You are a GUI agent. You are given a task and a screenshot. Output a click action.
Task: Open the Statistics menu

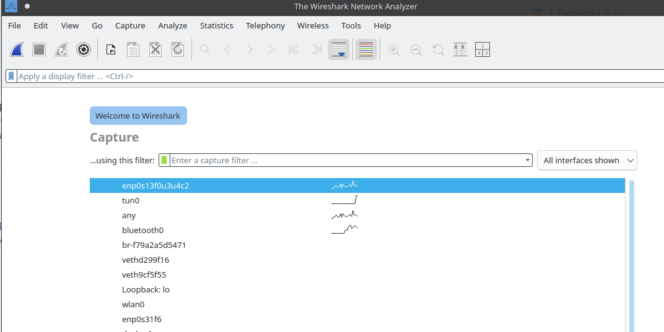click(216, 26)
